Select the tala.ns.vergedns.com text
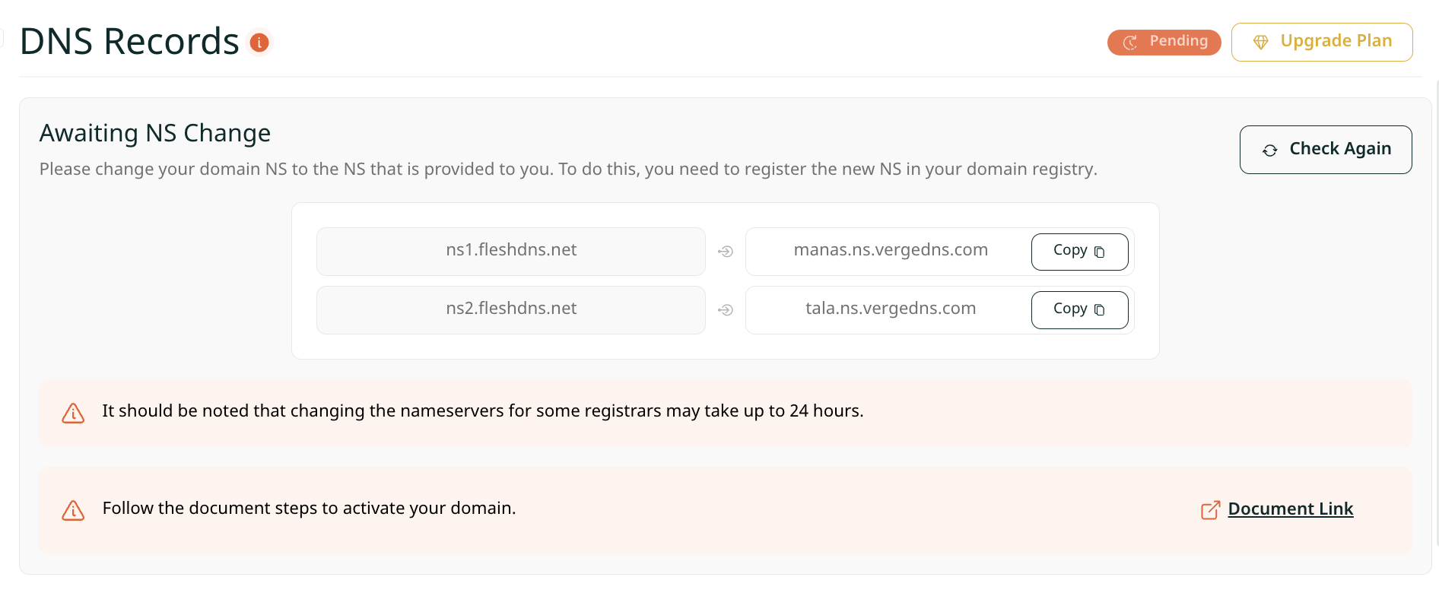The height and width of the screenshot is (596, 1439). (x=890, y=309)
